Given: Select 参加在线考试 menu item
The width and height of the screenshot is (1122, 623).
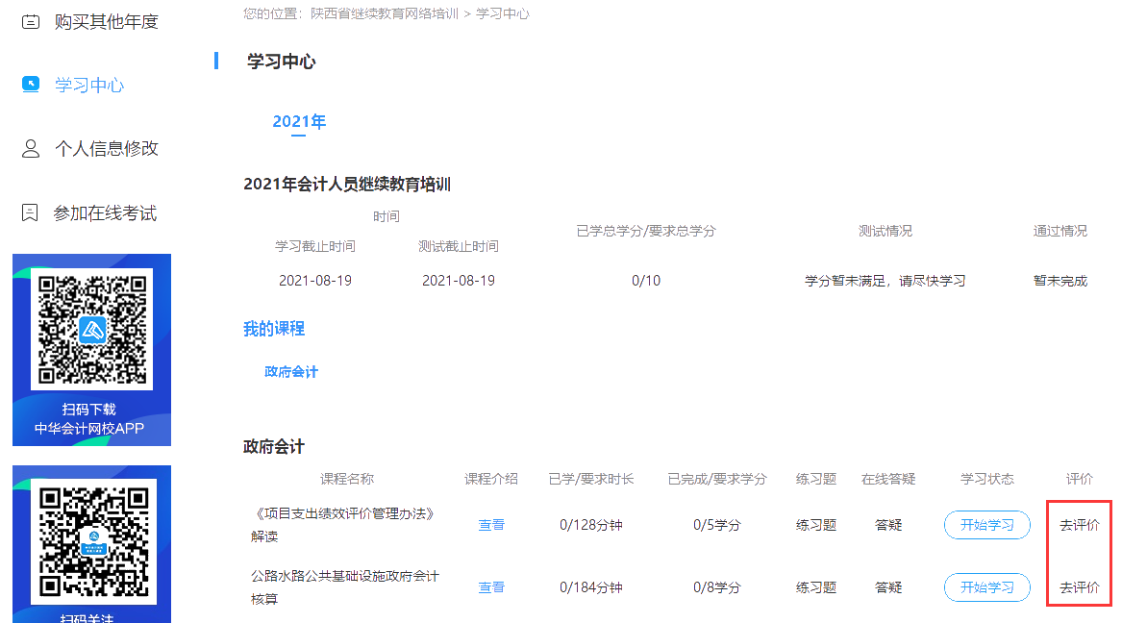Looking at the screenshot, I should (105, 213).
